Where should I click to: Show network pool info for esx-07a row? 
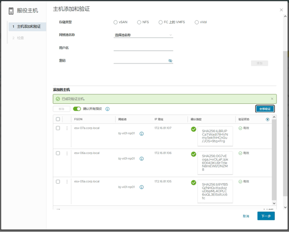(142, 134)
